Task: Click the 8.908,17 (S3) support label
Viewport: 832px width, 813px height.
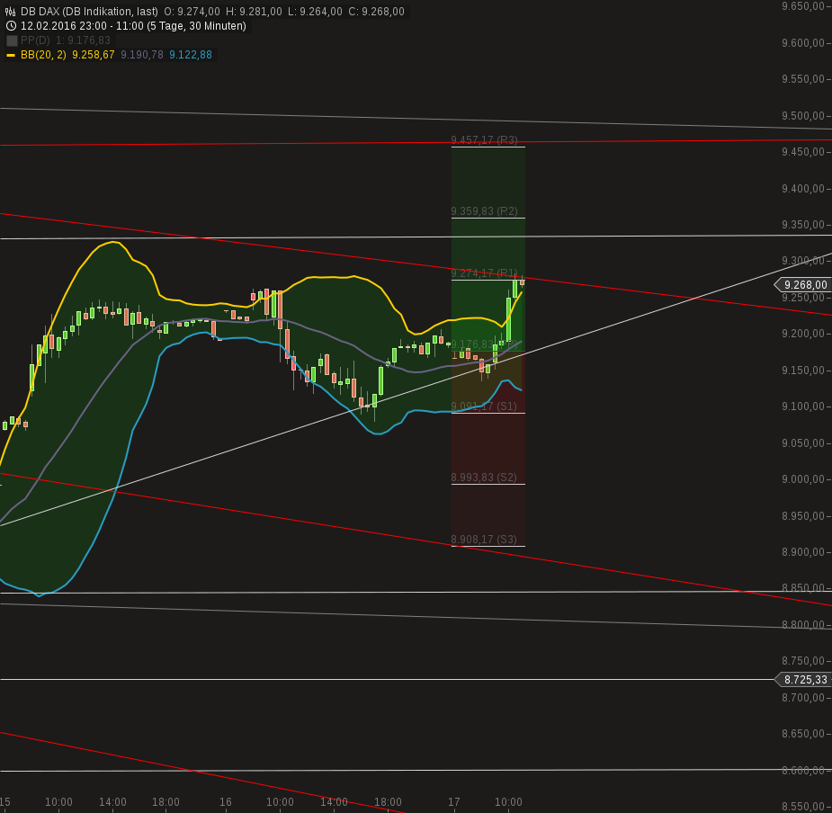Action: tap(483, 540)
